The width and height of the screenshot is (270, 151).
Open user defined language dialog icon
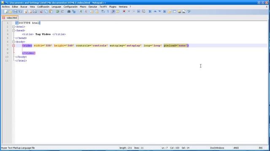coord(118,12)
